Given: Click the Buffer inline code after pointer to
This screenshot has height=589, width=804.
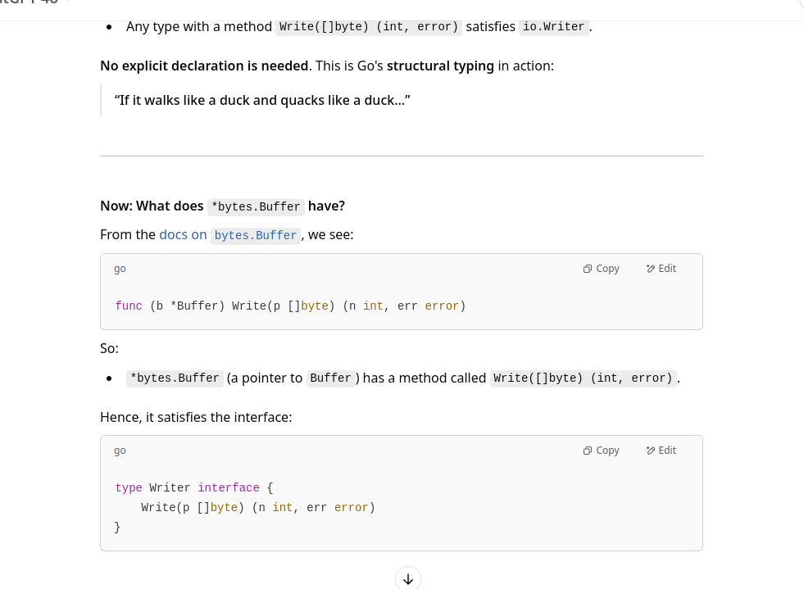Looking at the screenshot, I should pos(330,378).
